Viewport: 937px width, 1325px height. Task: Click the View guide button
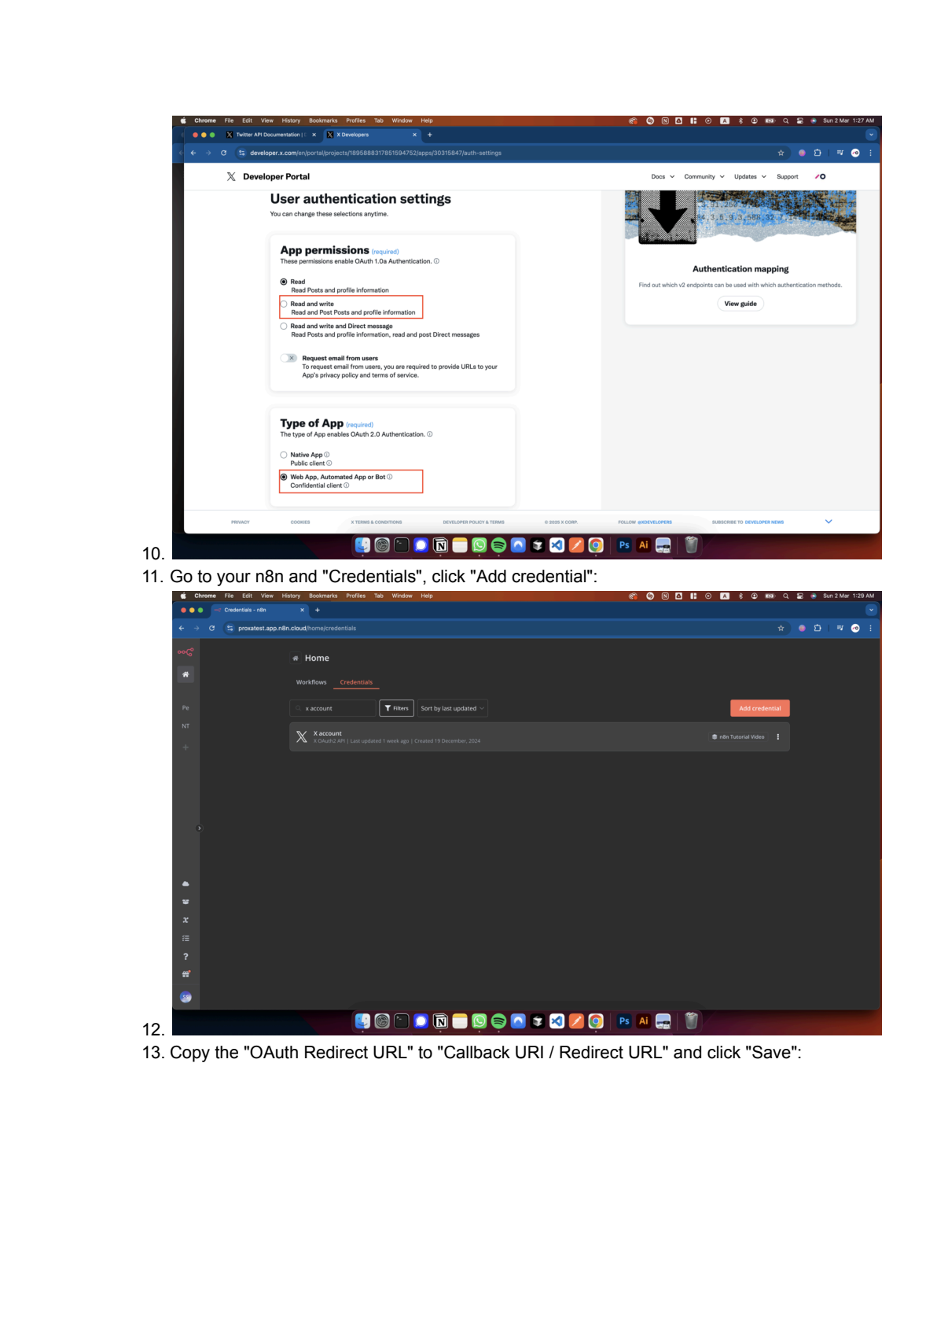click(x=740, y=304)
